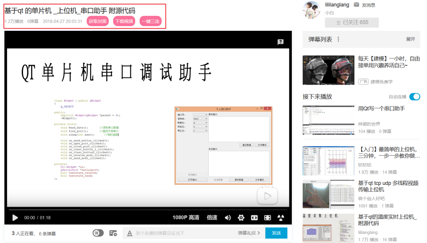Click the 广告 ad label
427x243 pixels.
pos(363,82)
